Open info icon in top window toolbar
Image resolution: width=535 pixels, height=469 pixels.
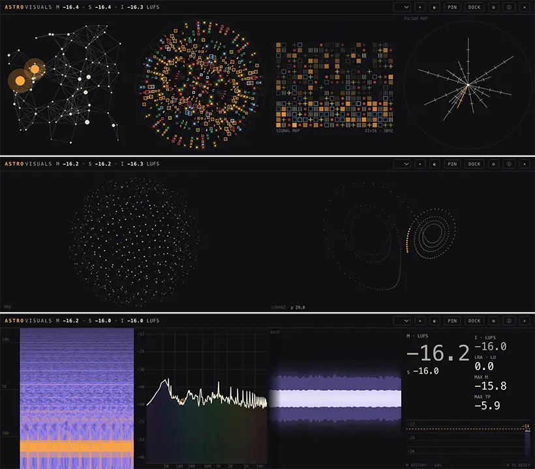[509, 7]
